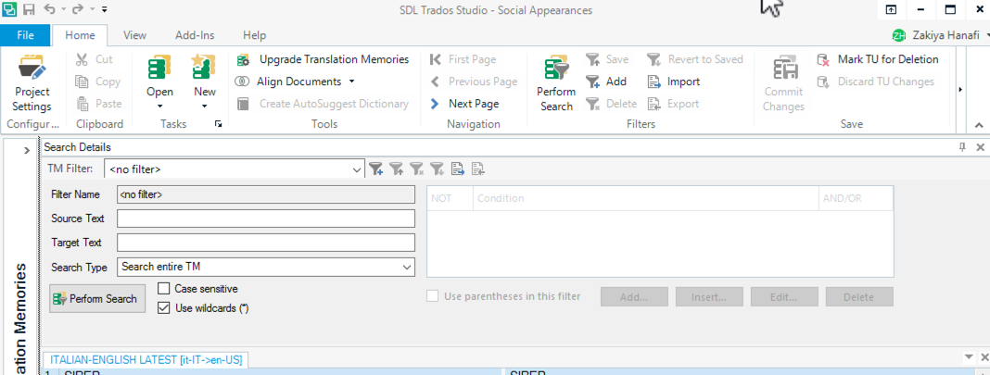Viewport: 990px width, 375px height.
Task: Click the import-filter document icon beside TM Filter
Action: point(458,169)
